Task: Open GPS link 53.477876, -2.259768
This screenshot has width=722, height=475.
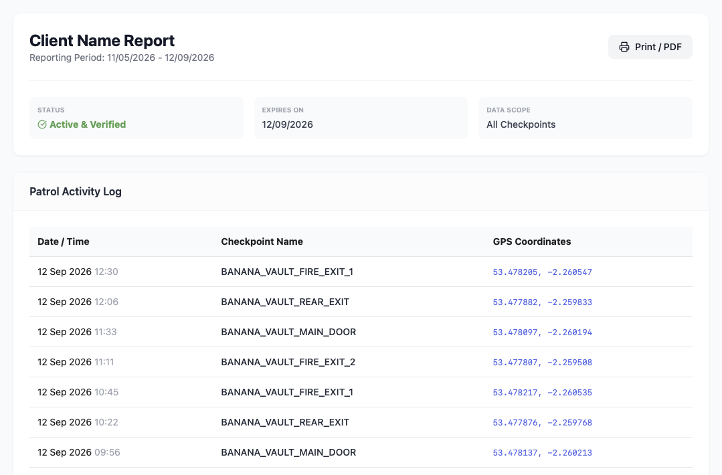Action: pyautogui.click(x=543, y=423)
